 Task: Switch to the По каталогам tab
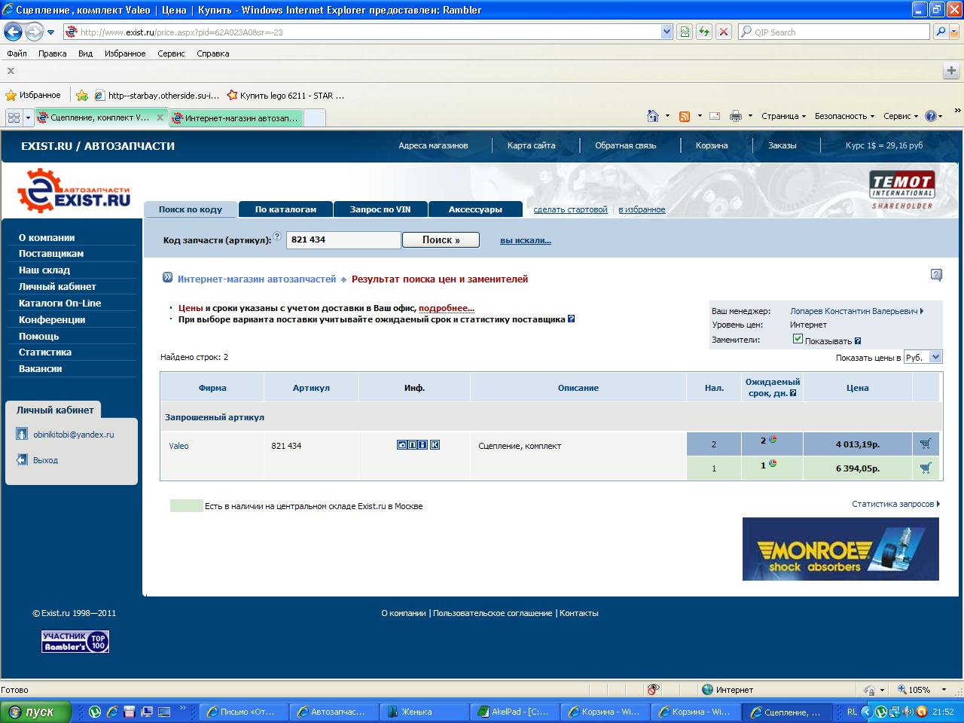[285, 209]
